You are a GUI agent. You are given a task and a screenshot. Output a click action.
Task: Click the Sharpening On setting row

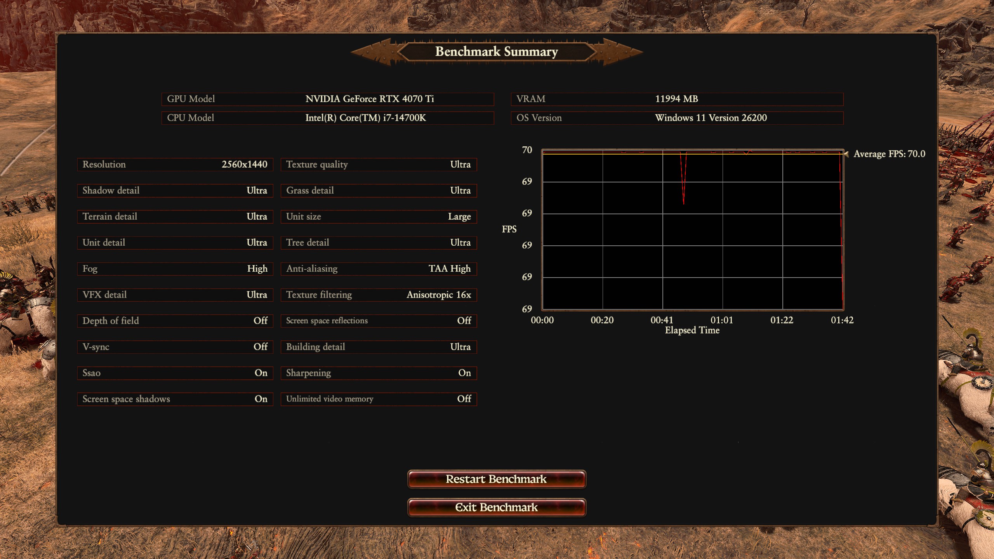coord(379,373)
